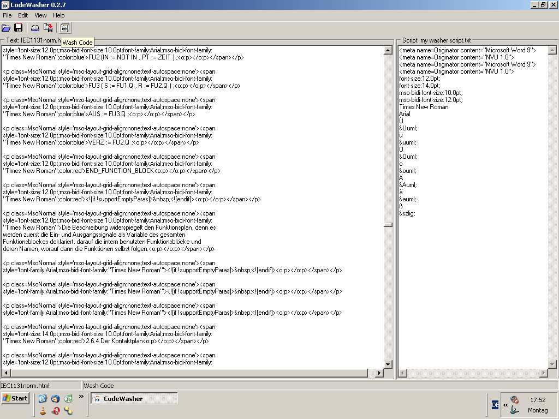Image resolution: width=559 pixels, height=419 pixels.
Task: Launch Opera from the quick launch bar
Action: [x=55, y=411]
